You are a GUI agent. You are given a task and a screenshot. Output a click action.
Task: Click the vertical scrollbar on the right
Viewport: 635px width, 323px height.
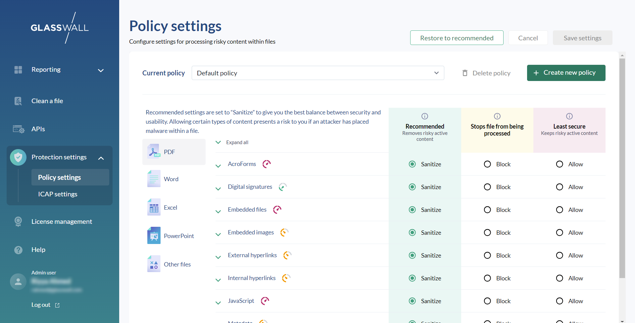point(622,165)
